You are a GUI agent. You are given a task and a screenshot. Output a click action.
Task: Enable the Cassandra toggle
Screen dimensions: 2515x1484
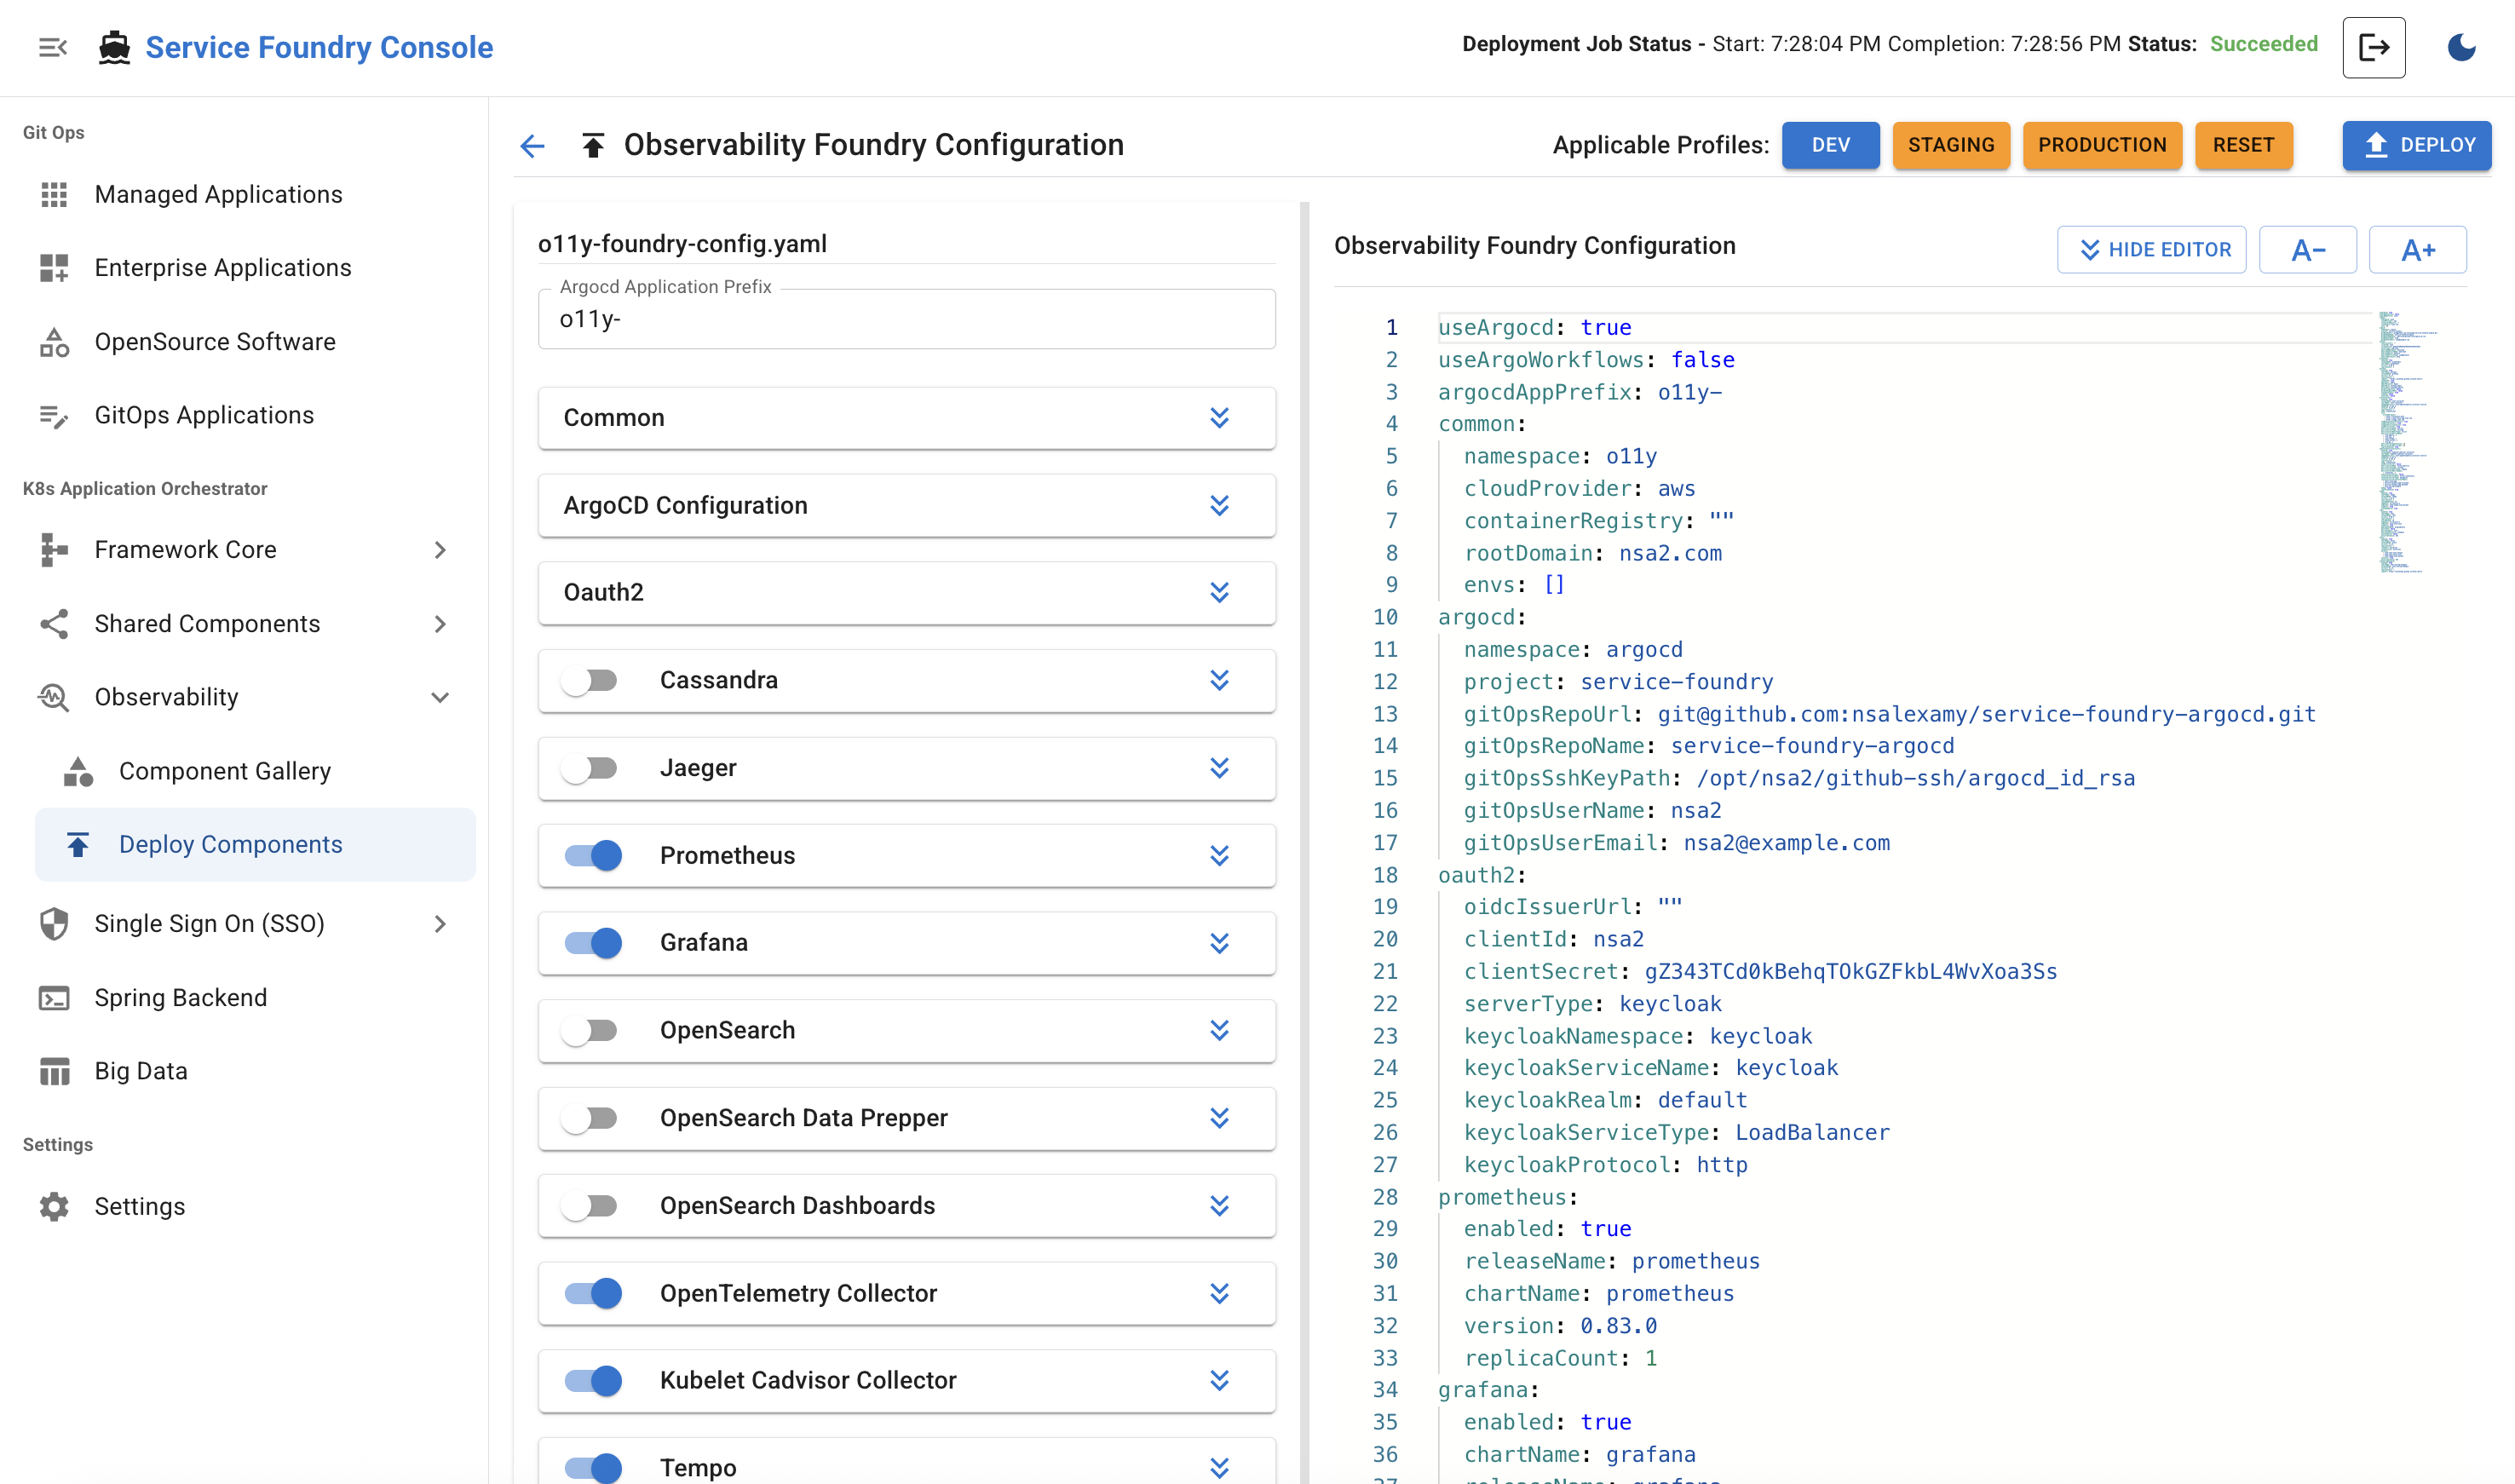(x=590, y=681)
